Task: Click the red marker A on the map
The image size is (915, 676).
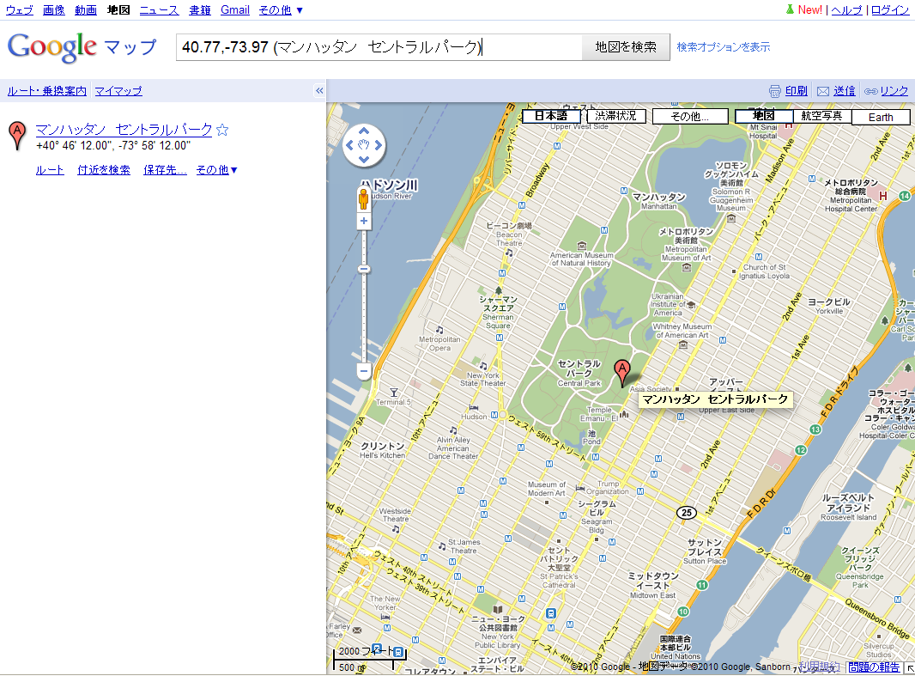Action: click(x=622, y=373)
